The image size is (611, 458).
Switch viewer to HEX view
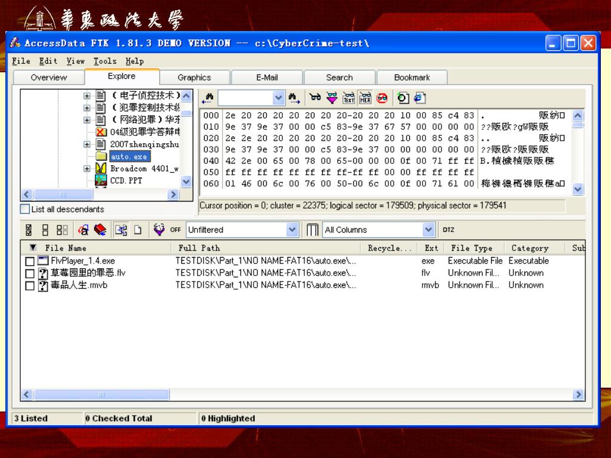tap(365, 98)
